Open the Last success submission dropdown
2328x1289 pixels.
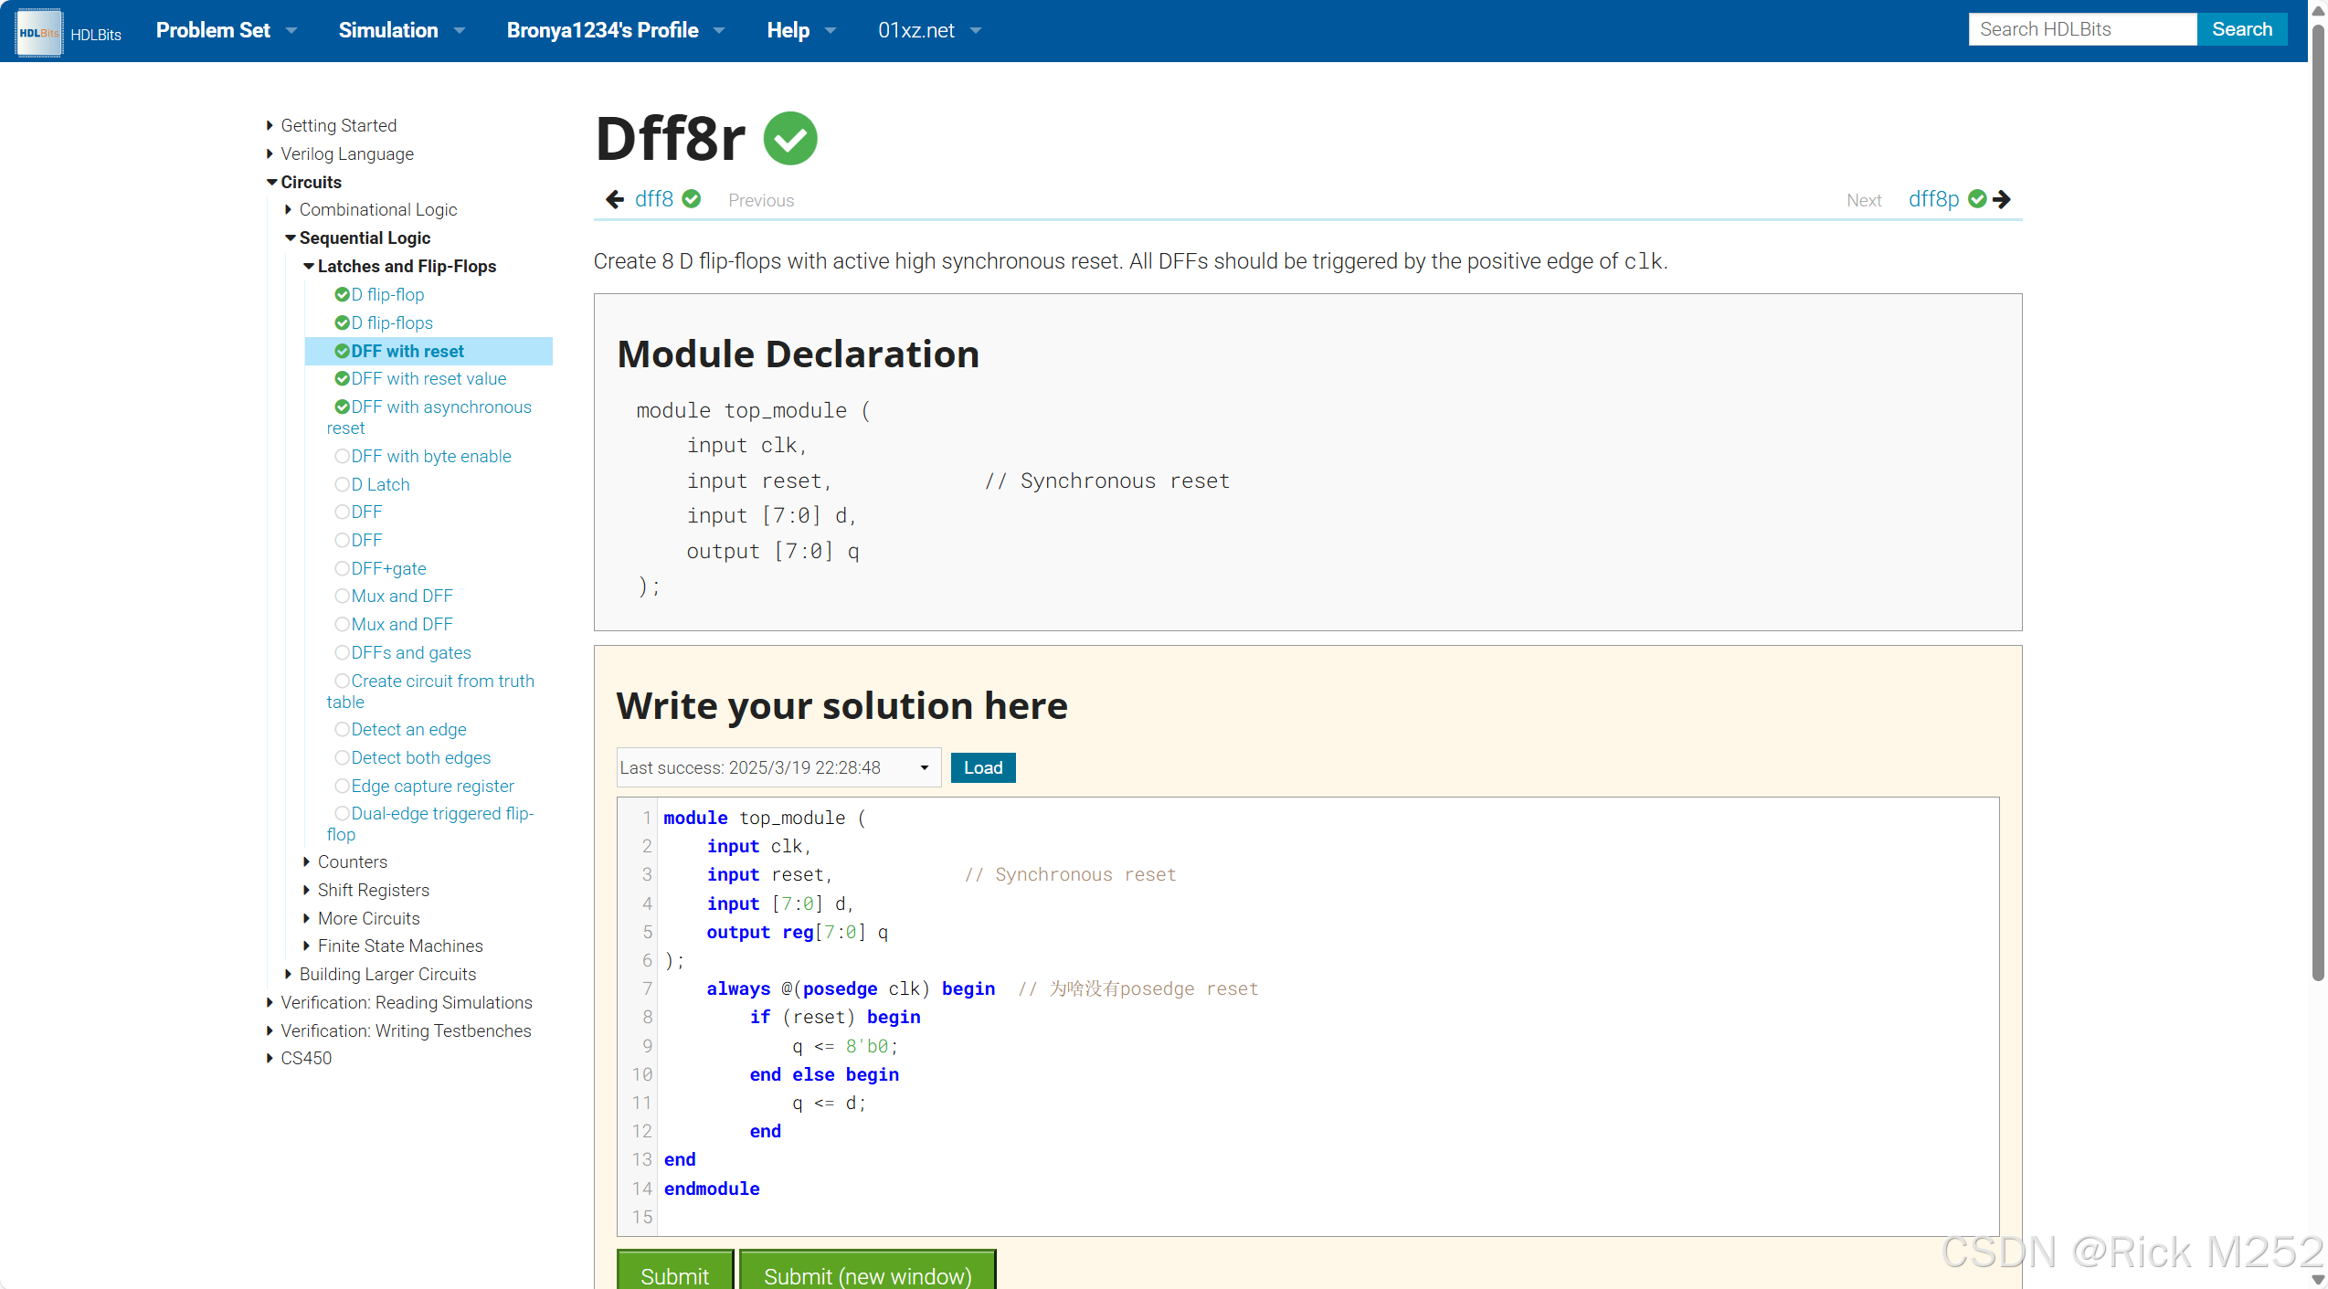pyautogui.click(x=778, y=767)
